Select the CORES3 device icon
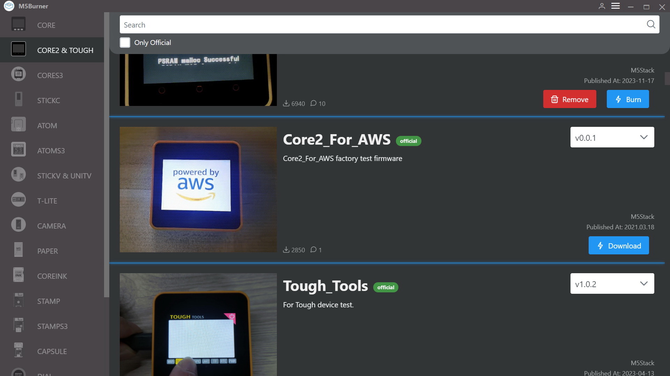This screenshot has height=376, width=670. [x=19, y=74]
